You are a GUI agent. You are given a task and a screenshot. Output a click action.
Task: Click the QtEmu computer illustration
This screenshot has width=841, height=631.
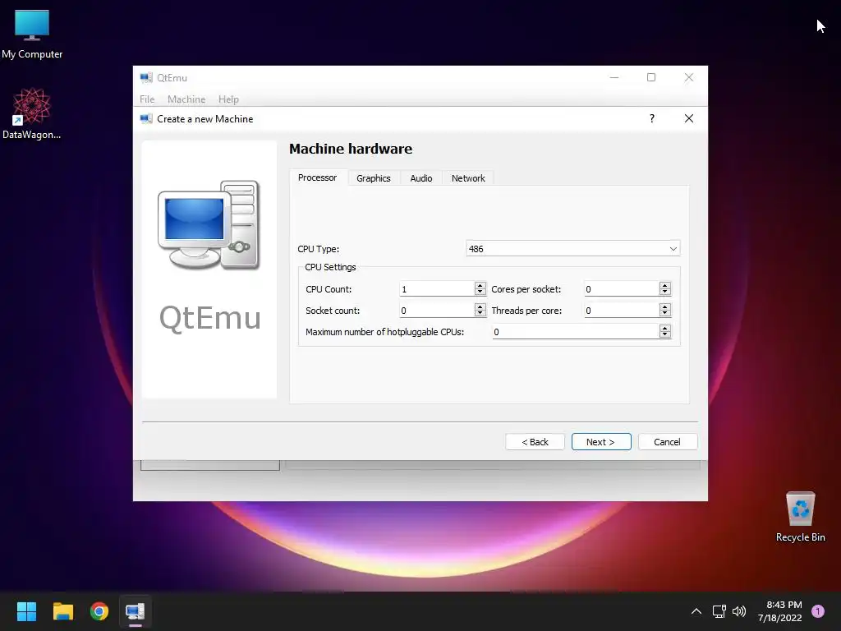point(209,225)
